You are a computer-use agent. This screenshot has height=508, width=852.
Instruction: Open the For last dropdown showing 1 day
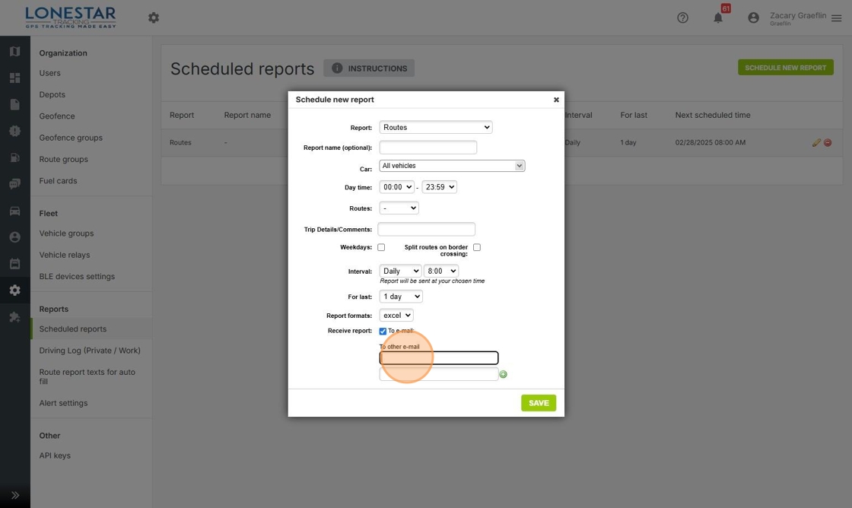(401, 296)
